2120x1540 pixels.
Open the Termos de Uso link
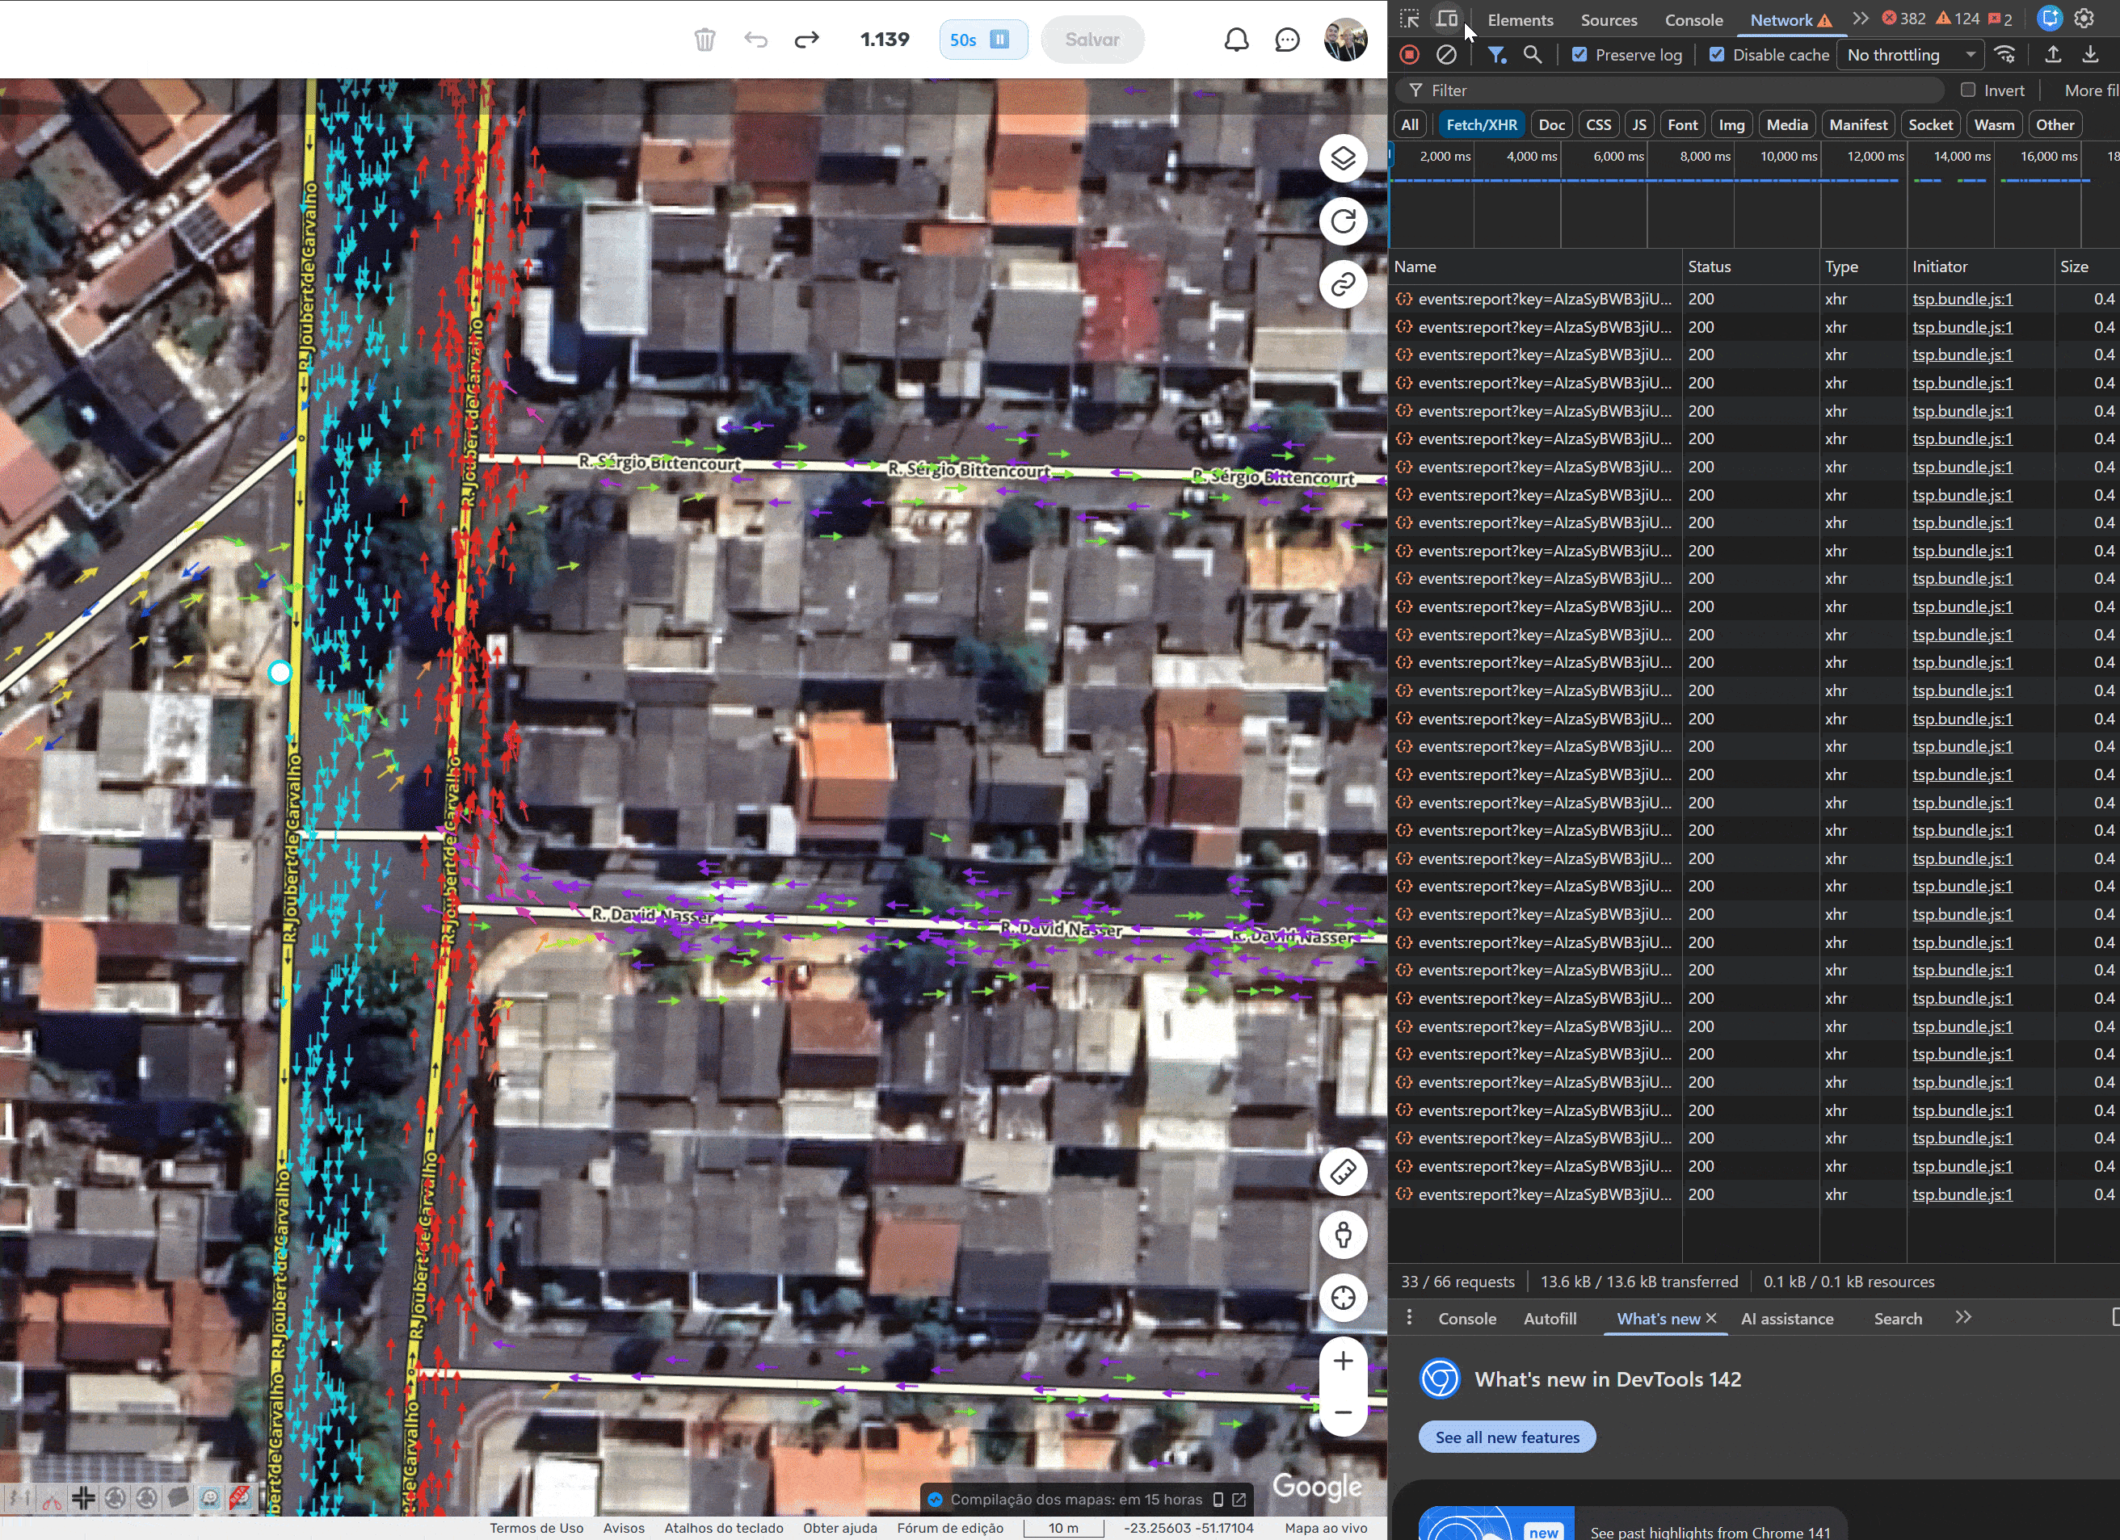(536, 1528)
